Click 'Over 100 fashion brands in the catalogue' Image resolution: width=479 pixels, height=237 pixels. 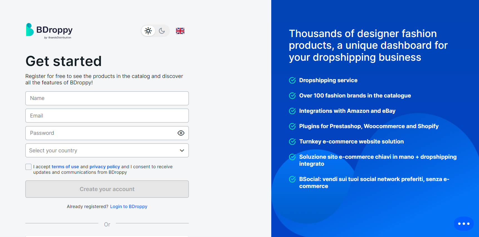coord(355,96)
